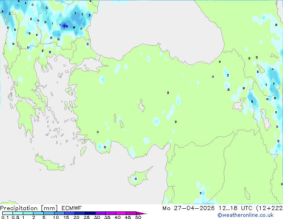The width and height of the screenshot is (283, 219).
Task: Click the legend value label '25'
Action: tap(87, 217)
